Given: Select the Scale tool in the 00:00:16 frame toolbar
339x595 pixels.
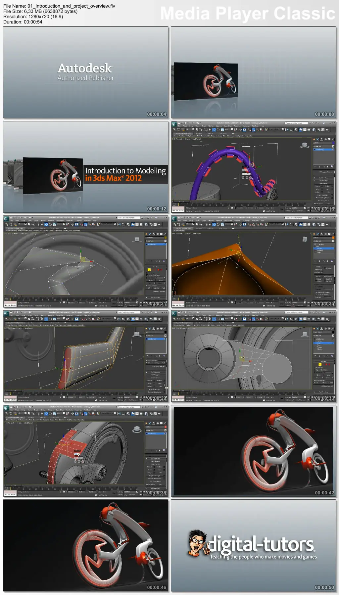Looking at the screenshot, I should pos(222,129).
